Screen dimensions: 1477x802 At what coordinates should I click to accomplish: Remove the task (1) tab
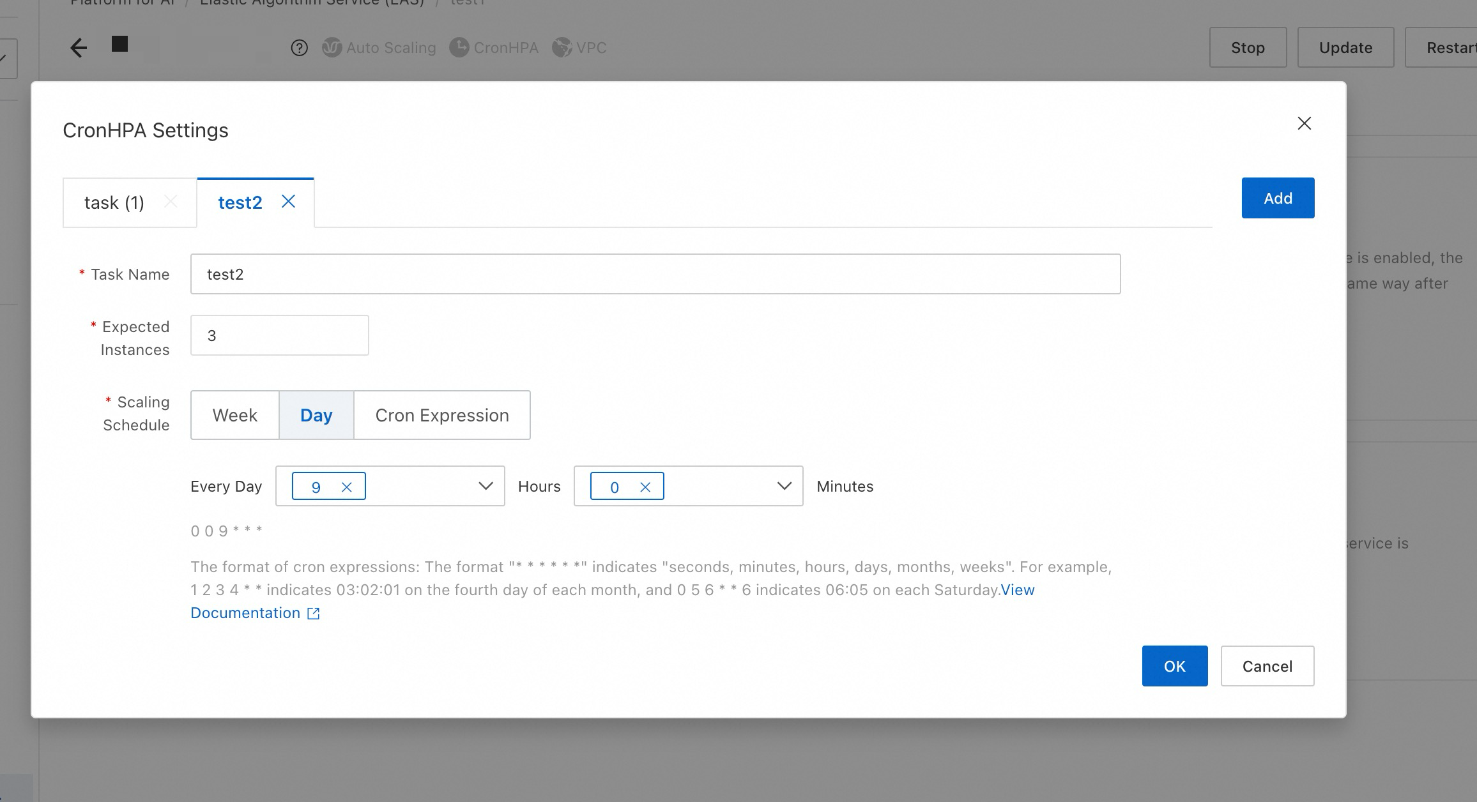pyautogui.click(x=171, y=202)
